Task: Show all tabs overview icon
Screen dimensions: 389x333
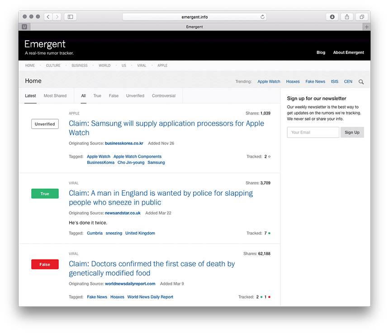Action: (x=362, y=17)
